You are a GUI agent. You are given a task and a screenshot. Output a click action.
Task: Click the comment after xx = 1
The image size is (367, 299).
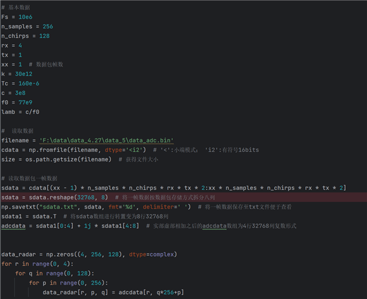tap(46, 64)
